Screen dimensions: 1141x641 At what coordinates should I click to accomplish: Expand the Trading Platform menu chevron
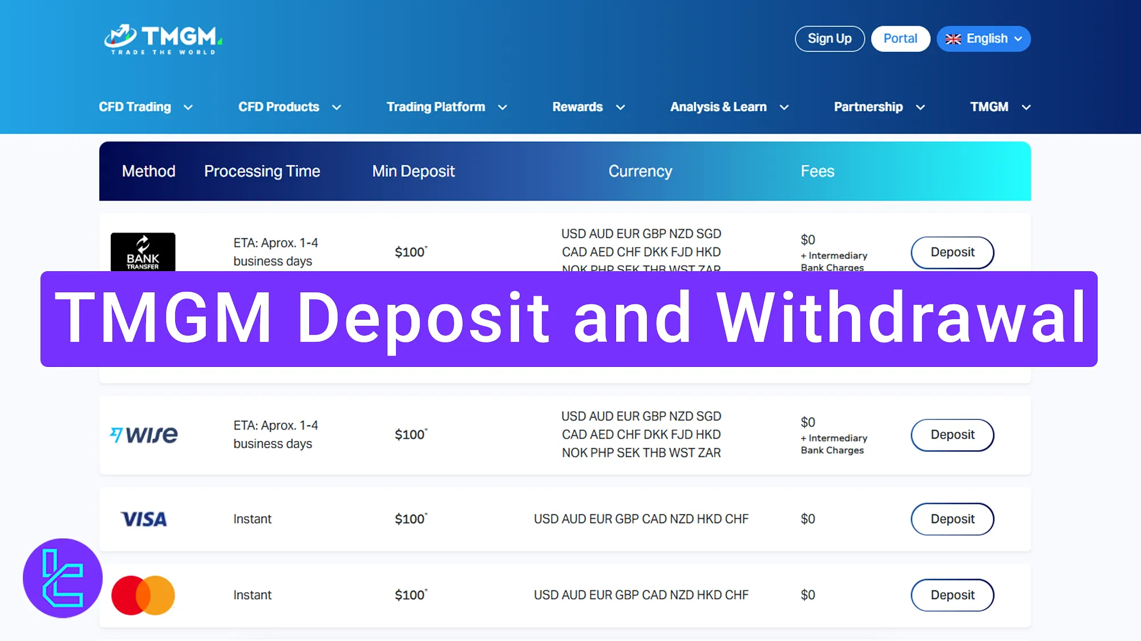(x=503, y=107)
